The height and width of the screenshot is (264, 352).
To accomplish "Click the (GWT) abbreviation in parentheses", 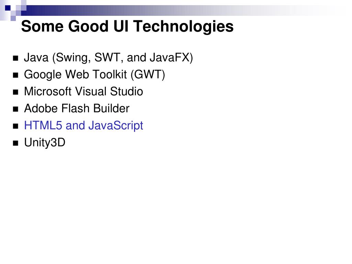I will (148, 75).
